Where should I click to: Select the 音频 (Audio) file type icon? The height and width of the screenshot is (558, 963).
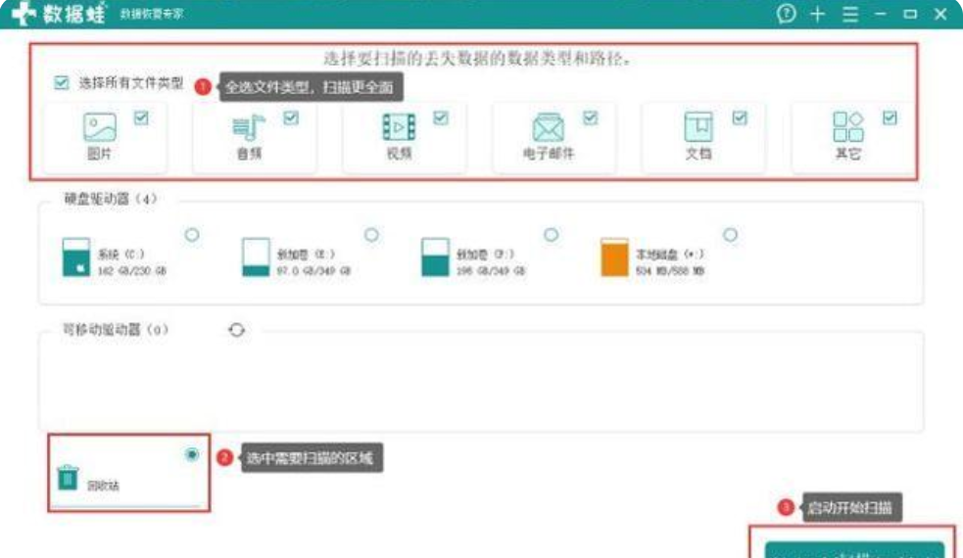(249, 128)
